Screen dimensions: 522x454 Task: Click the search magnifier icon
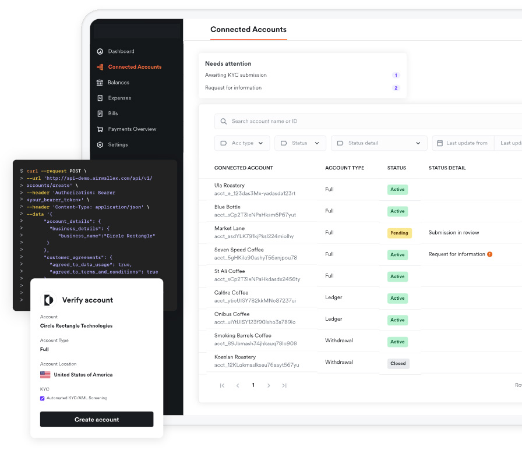[224, 122]
